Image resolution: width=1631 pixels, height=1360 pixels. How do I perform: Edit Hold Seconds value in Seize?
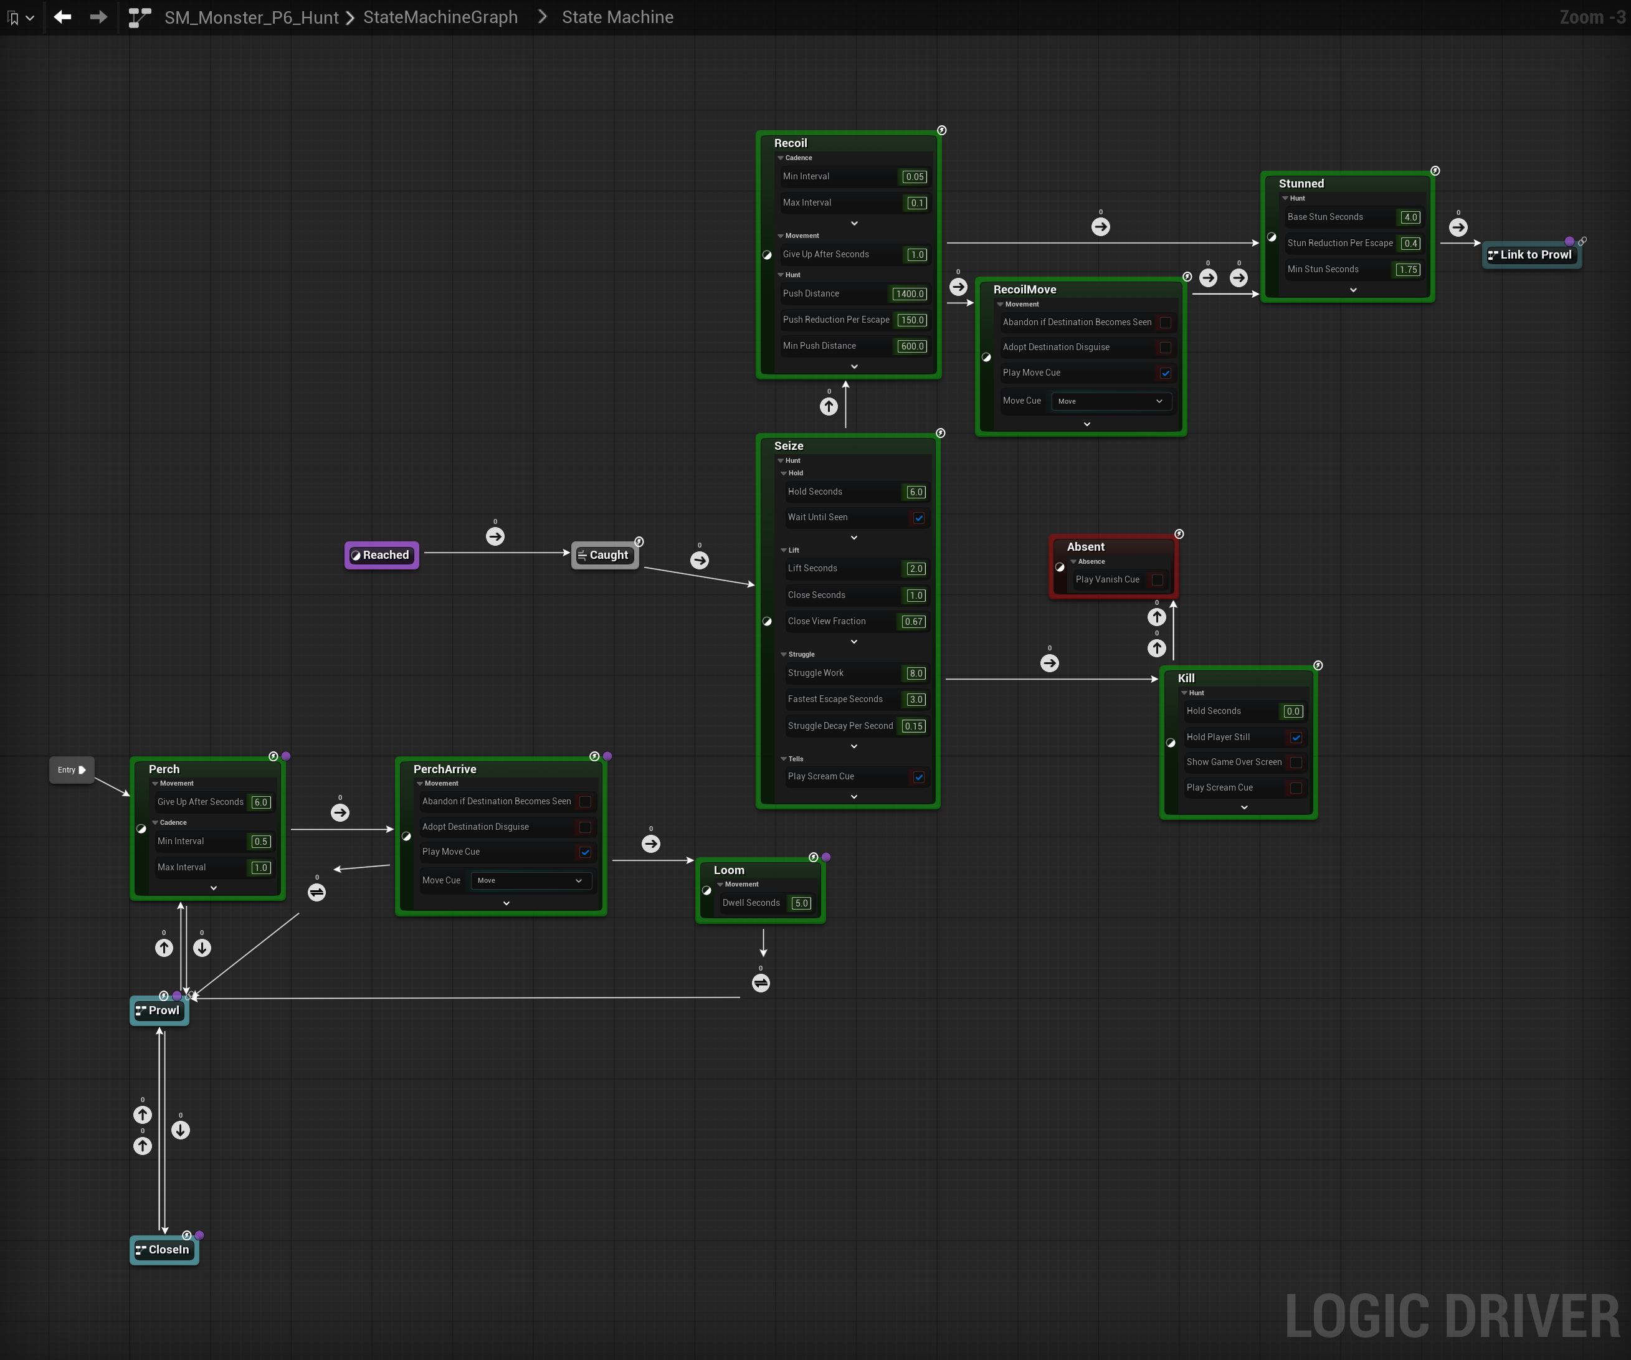pos(916,492)
